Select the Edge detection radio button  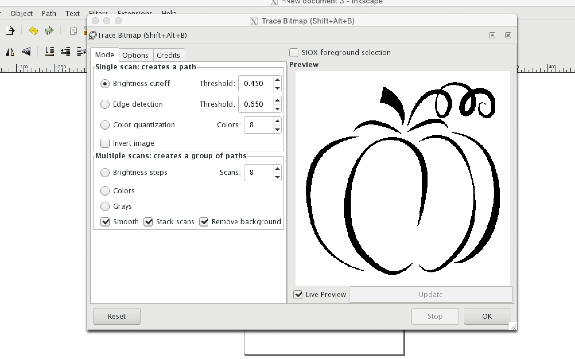click(105, 104)
